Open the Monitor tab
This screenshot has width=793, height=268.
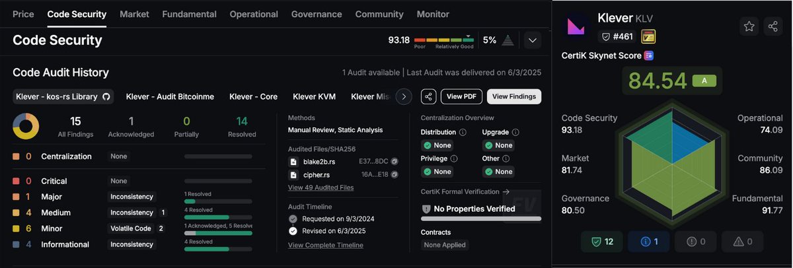click(x=433, y=14)
